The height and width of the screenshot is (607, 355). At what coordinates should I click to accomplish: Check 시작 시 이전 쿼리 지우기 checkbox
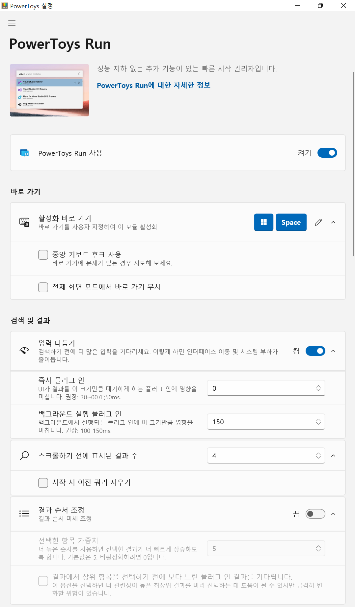coord(43,483)
